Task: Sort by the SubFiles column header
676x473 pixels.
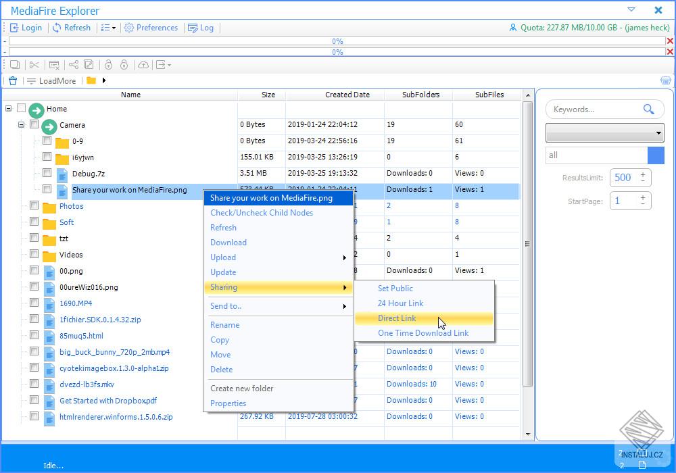Action: click(487, 95)
